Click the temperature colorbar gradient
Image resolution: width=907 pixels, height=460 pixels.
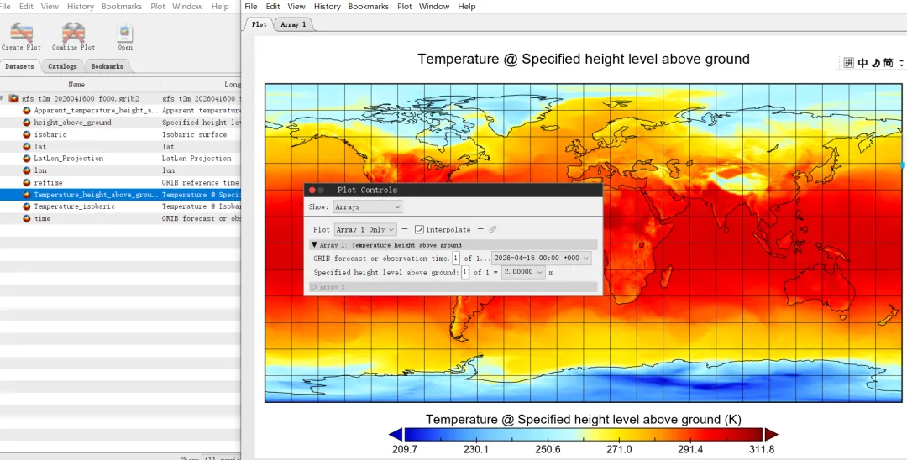[583, 435]
